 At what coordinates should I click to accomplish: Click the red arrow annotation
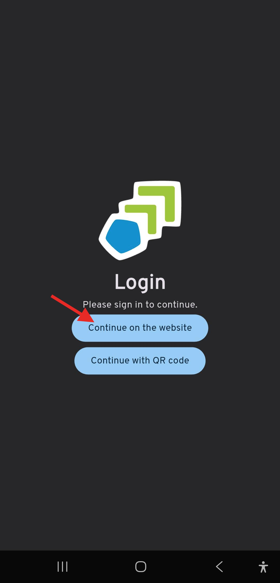tap(73, 309)
